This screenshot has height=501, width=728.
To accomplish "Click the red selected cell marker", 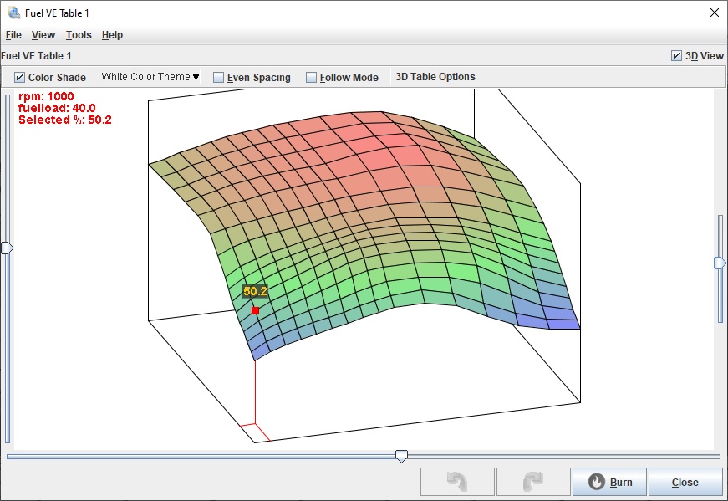I will tap(256, 310).
